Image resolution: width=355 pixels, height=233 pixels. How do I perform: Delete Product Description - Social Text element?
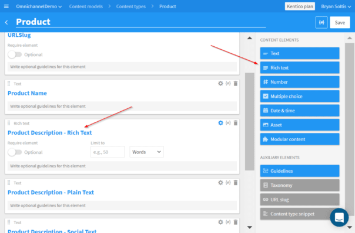[236, 222]
